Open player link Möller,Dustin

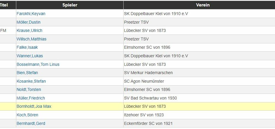(x=28, y=22)
